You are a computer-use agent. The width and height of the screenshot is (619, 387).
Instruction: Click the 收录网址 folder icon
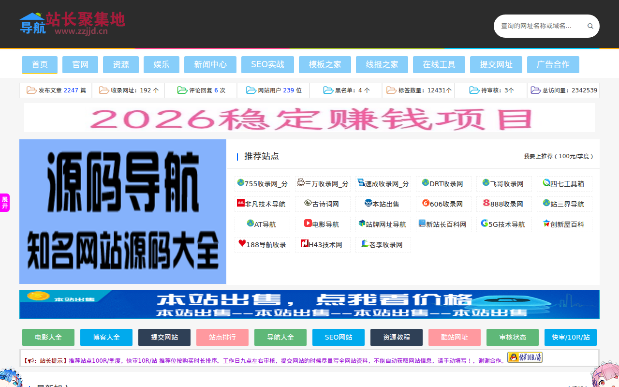[x=104, y=90]
